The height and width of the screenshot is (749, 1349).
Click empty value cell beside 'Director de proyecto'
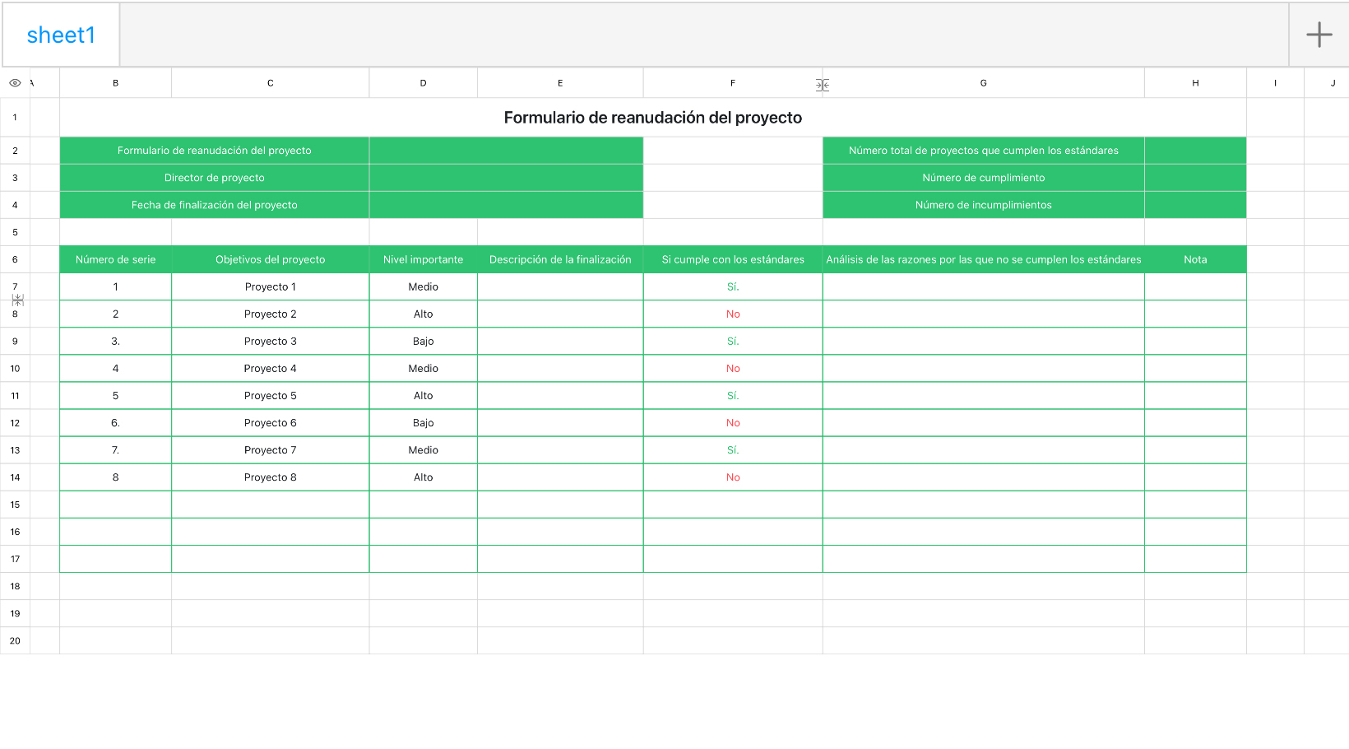point(506,178)
